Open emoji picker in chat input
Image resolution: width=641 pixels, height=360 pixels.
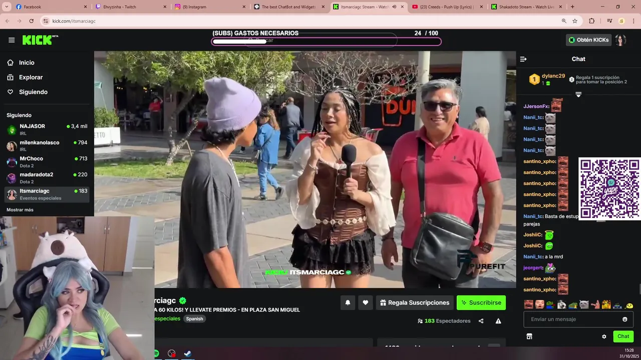tap(625, 319)
